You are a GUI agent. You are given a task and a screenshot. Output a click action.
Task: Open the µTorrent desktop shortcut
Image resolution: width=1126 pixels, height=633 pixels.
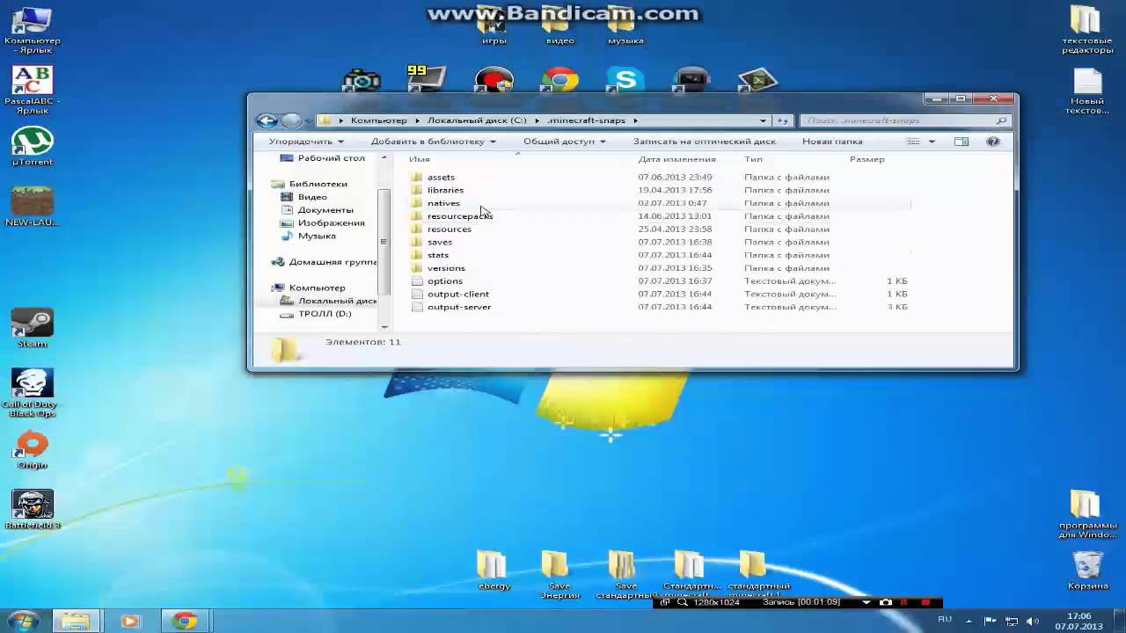(33, 147)
